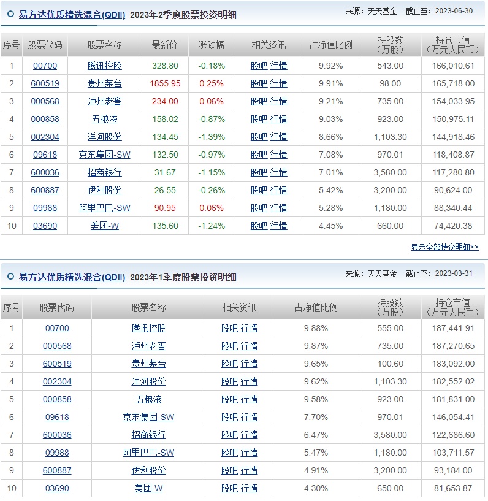
Task: Open stock code 09988 in the Q2 table
Action: click(x=45, y=208)
